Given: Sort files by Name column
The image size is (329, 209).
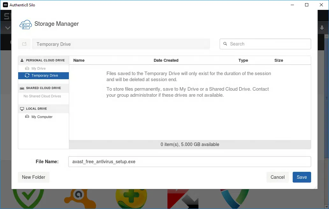Looking at the screenshot, I should click(x=79, y=60).
